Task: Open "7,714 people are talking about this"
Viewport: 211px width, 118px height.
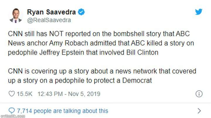Action: click(x=62, y=111)
